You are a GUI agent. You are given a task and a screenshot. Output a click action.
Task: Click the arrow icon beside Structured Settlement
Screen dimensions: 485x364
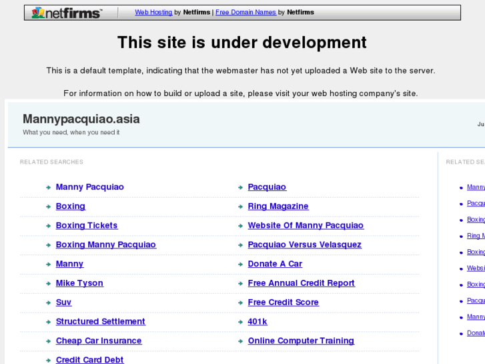click(x=48, y=322)
